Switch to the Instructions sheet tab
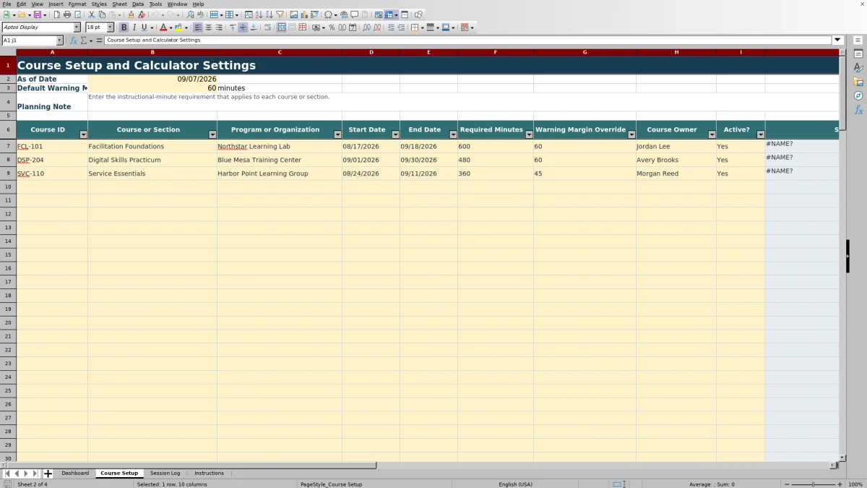The width and height of the screenshot is (867, 488). click(209, 474)
